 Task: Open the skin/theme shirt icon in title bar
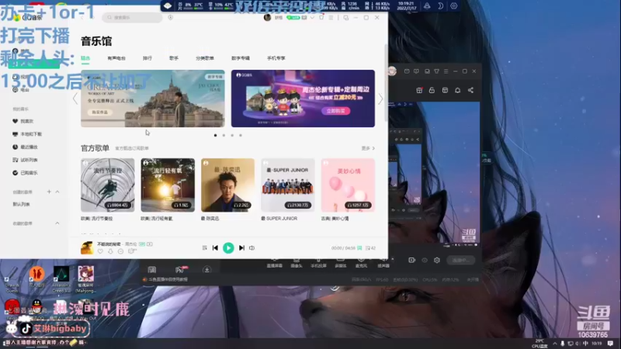point(321,17)
